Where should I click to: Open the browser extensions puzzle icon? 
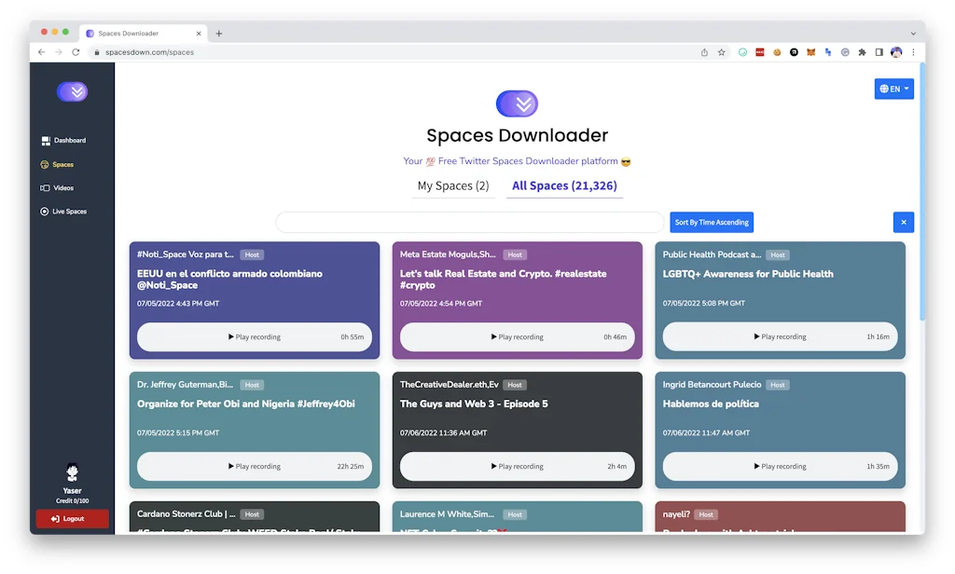(862, 52)
